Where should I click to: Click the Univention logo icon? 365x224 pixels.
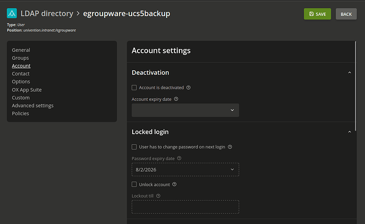pos(12,14)
